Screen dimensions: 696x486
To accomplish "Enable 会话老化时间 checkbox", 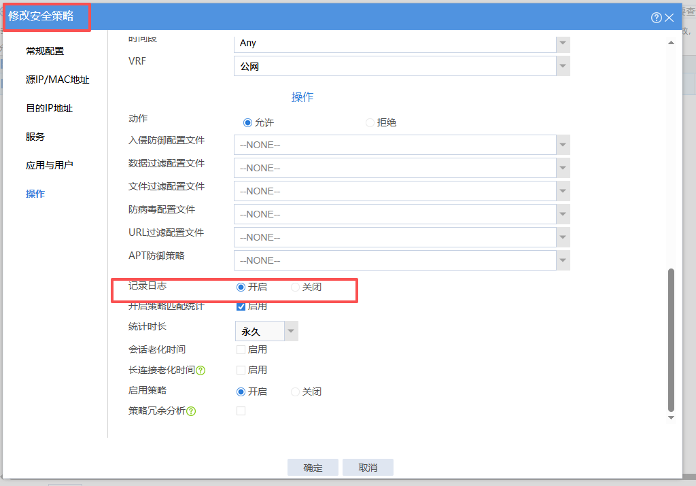I will click(x=241, y=350).
